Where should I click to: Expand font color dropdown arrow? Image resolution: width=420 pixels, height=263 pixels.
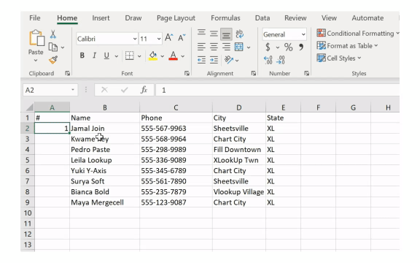tap(183, 56)
